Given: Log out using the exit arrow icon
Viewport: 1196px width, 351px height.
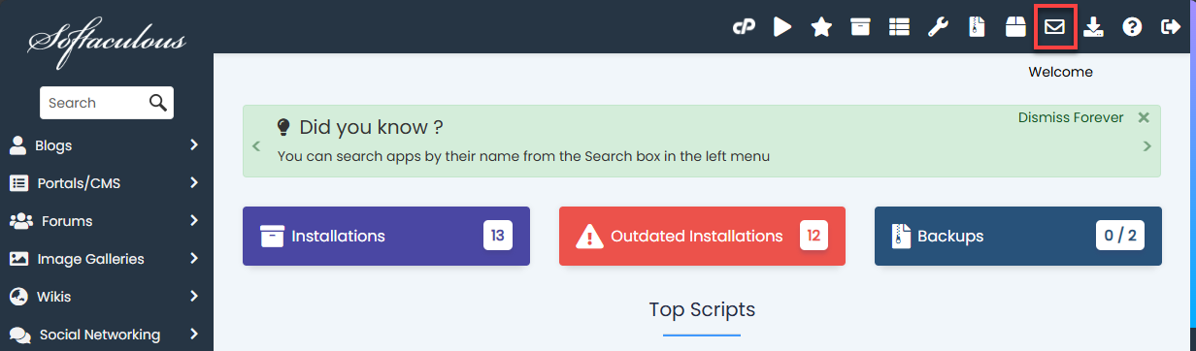Looking at the screenshot, I should click(1170, 27).
